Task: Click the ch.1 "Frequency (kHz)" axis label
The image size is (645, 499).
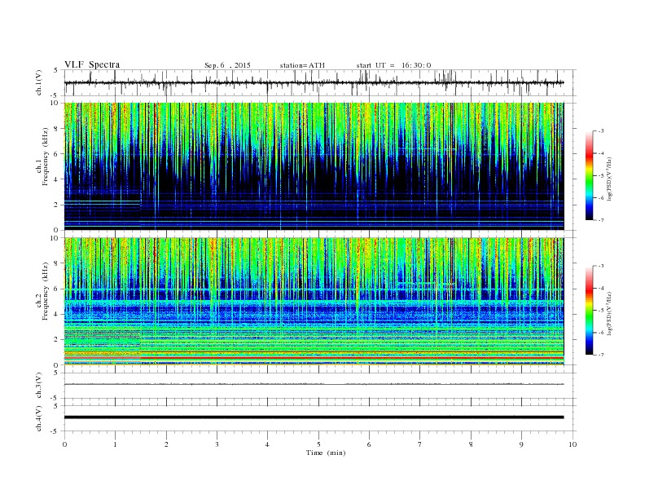Action: tap(46, 157)
